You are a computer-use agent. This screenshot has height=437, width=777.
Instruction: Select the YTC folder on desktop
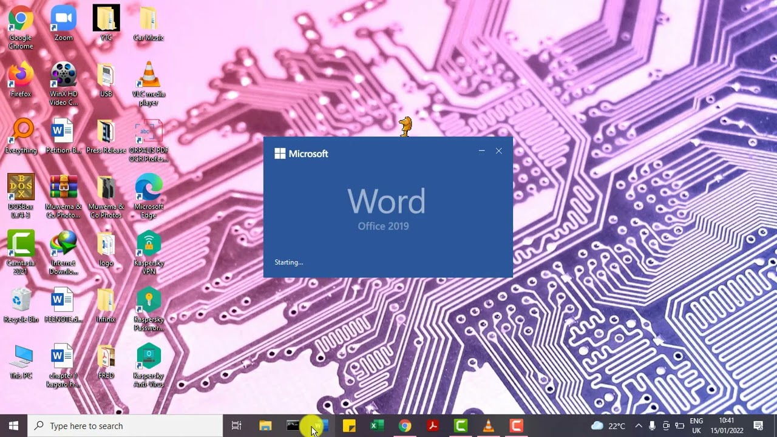(106, 24)
